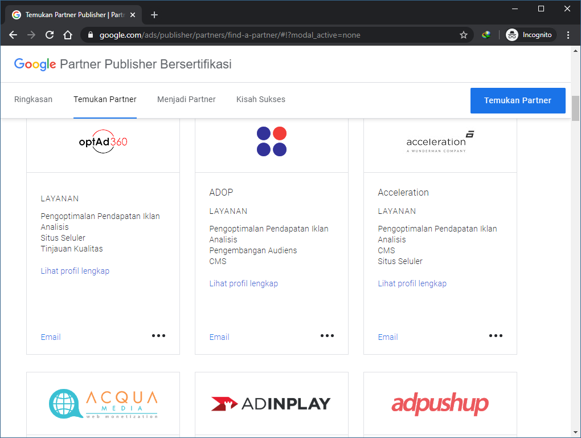The width and height of the screenshot is (581, 438).
Task: Click the Email link on optAd360 card
Action: point(51,337)
